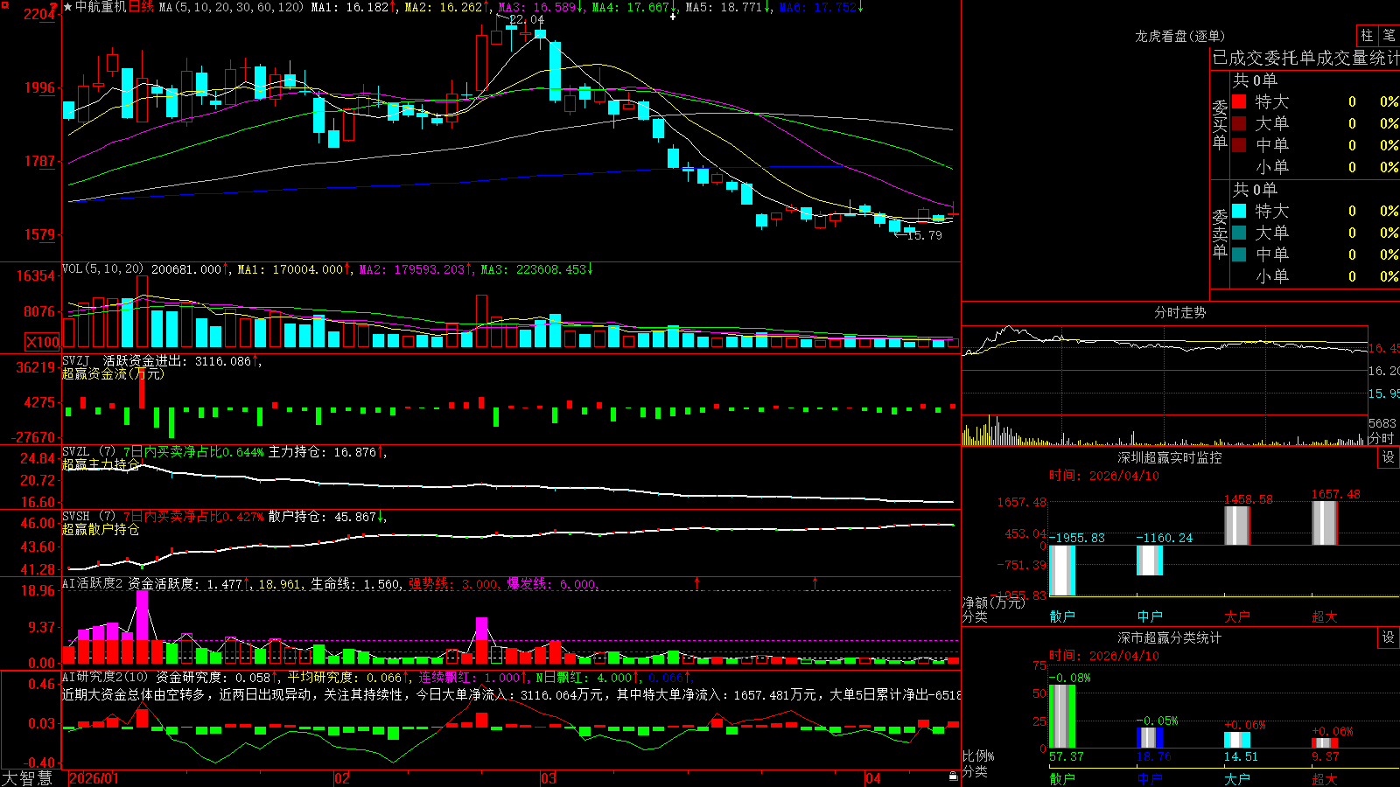
Task: Click teal swatch for 委卖单 中单
Action: click(x=1239, y=254)
